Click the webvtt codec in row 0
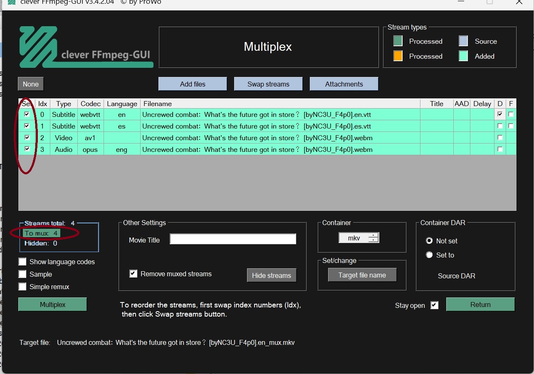Image resolution: width=534 pixels, height=374 pixels. click(x=91, y=114)
